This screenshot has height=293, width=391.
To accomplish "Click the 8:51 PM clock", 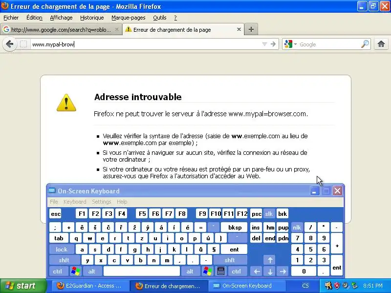I will [x=373, y=286].
